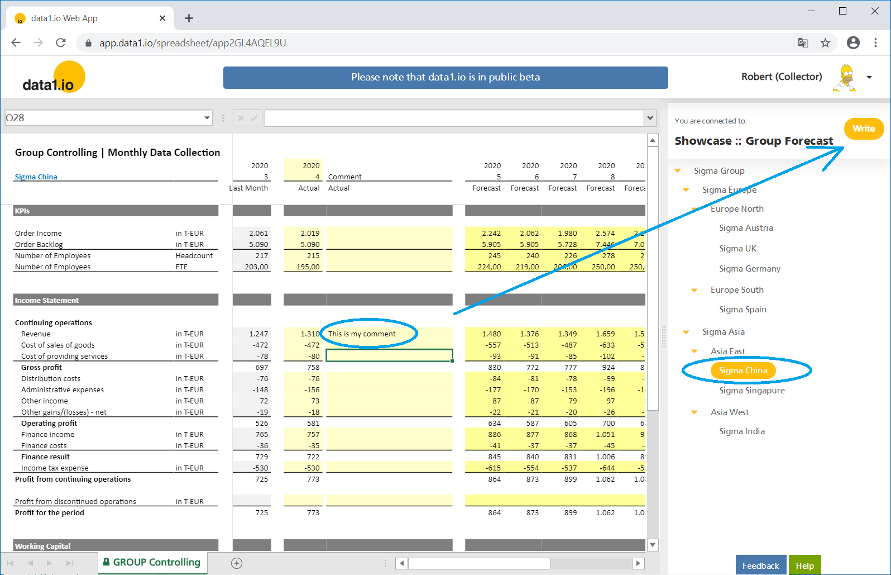Click the Homer user avatar
This screenshot has height=575, width=891.
[x=845, y=78]
